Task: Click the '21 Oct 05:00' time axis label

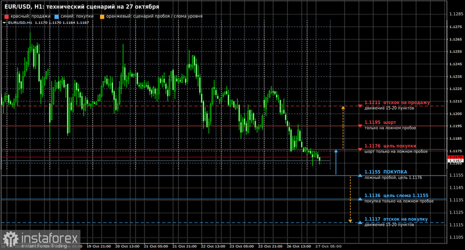Action: [156, 246]
